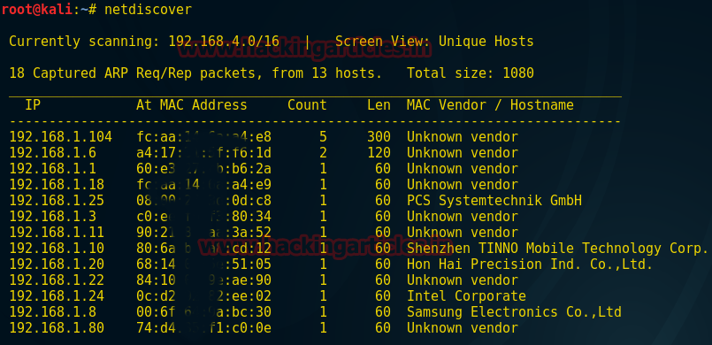Select IP address 192.168.1.25

(57, 201)
